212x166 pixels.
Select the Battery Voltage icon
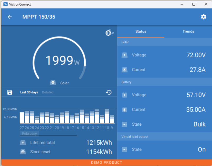pos(125,95)
